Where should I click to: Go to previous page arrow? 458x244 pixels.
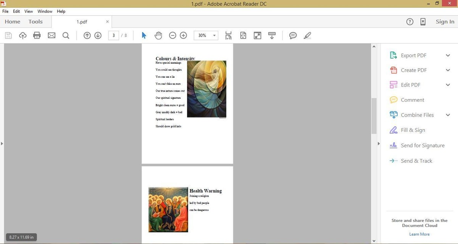point(87,35)
